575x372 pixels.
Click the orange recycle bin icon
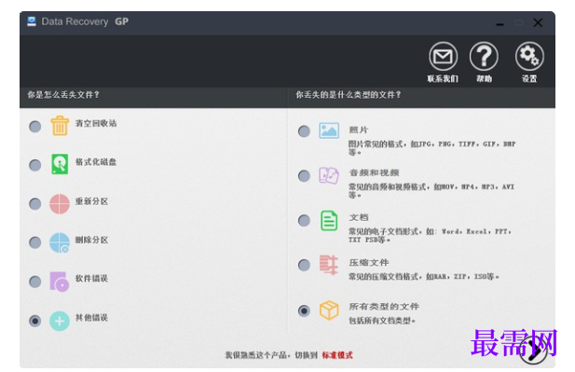click(x=60, y=126)
